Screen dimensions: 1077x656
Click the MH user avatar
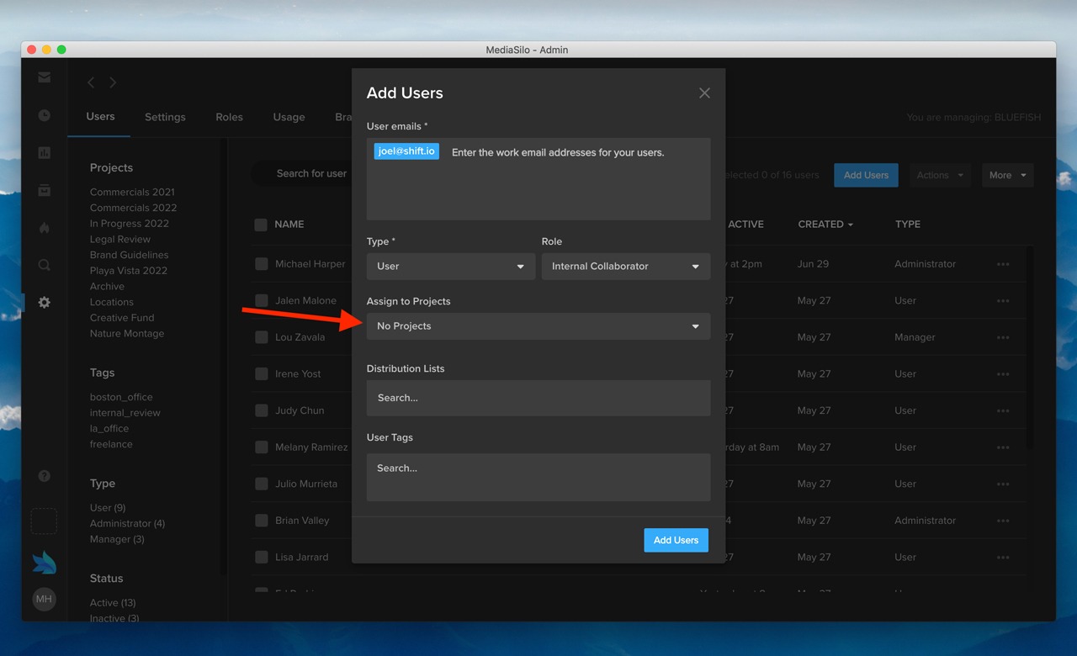tap(44, 599)
